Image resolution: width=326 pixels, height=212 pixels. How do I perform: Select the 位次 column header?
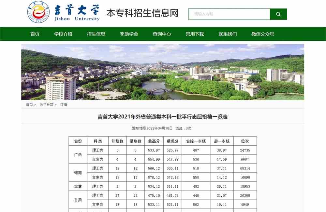(x=245, y=141)
